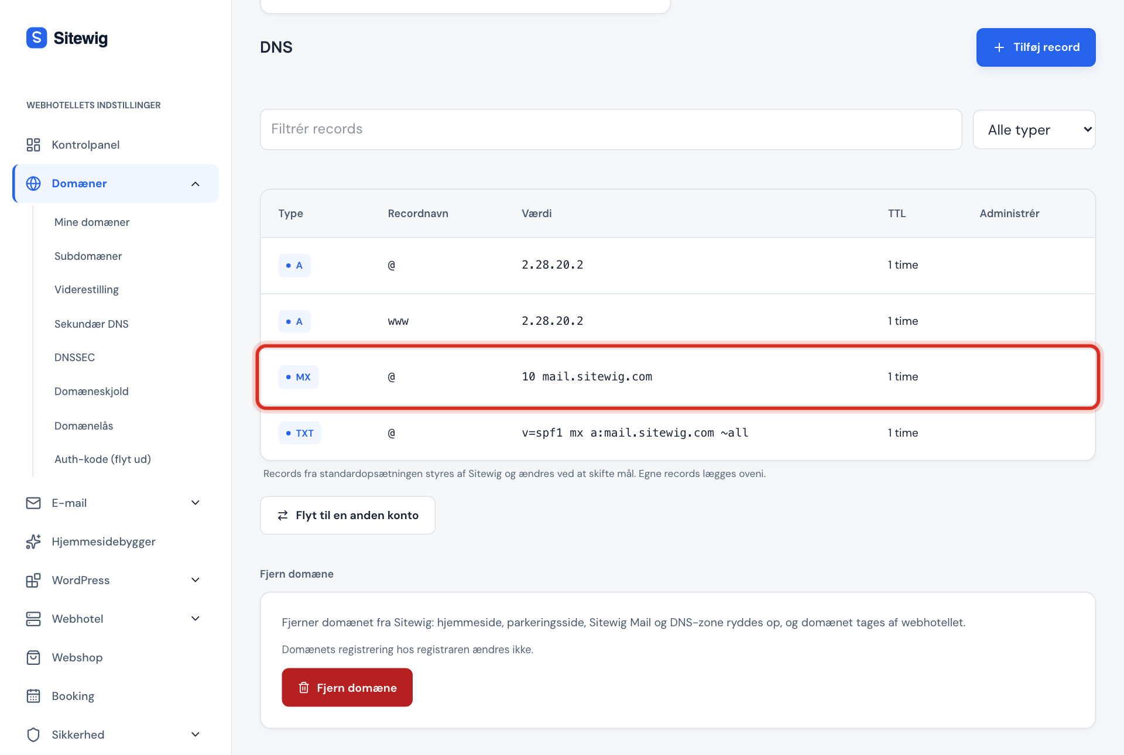Click the Værdi column header
This screenshot has height=755, width=1124.
pos(536,214)
